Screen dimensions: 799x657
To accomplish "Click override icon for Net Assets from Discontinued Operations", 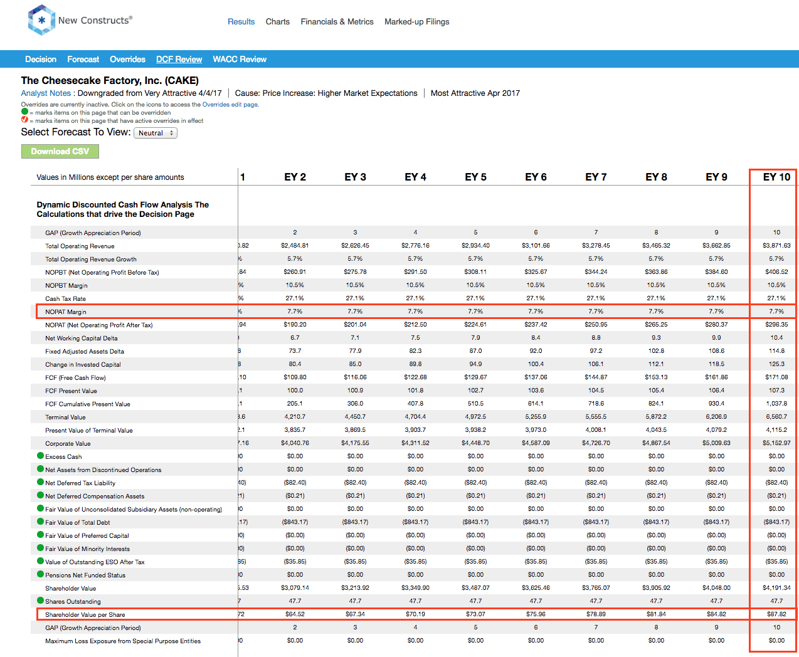I will pos(40,469).
